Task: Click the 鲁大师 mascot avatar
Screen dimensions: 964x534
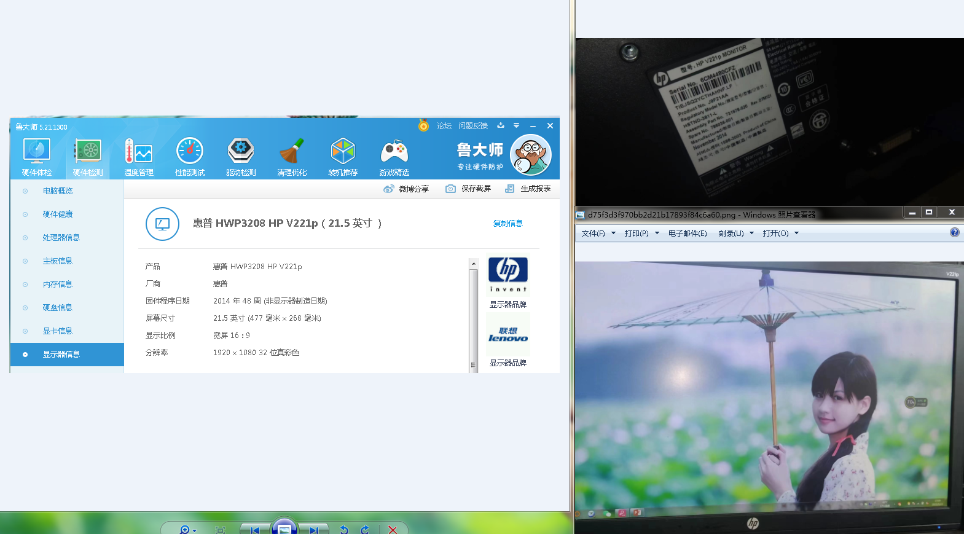Action: (531, 155)
